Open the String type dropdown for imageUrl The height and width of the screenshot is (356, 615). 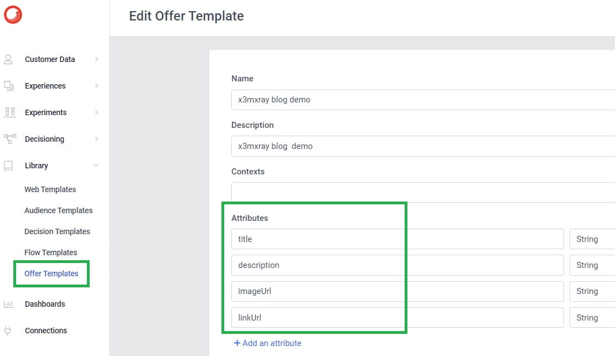tap(592, 291)
